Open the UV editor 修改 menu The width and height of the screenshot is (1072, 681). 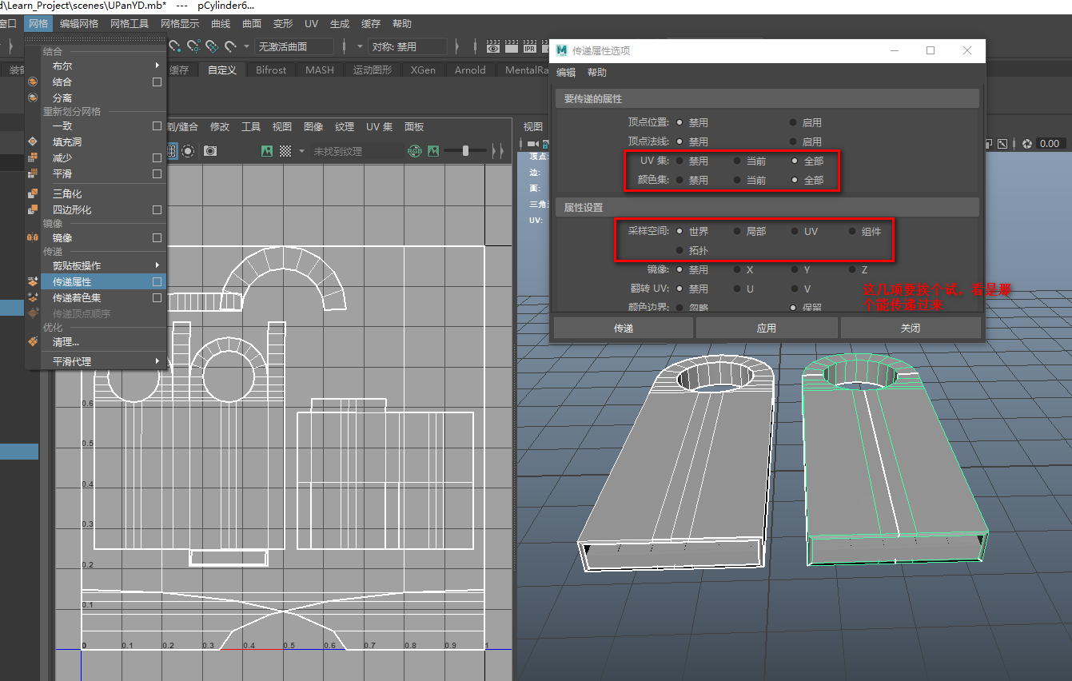click(x=220, y=127)
